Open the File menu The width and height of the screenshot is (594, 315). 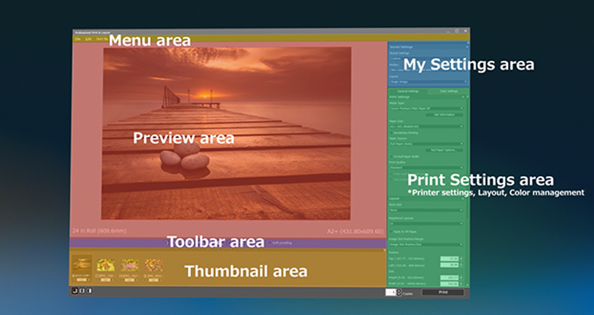pyautogui.click(x=77, y=38)
